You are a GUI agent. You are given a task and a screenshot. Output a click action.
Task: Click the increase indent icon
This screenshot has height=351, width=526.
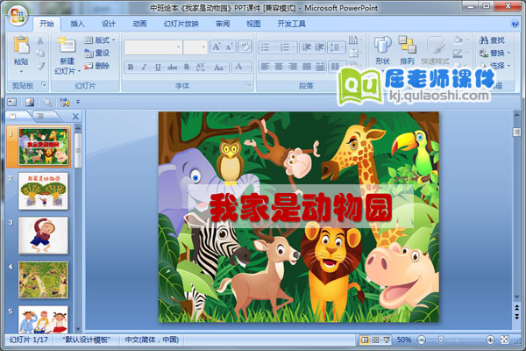(x=319, y=47)
